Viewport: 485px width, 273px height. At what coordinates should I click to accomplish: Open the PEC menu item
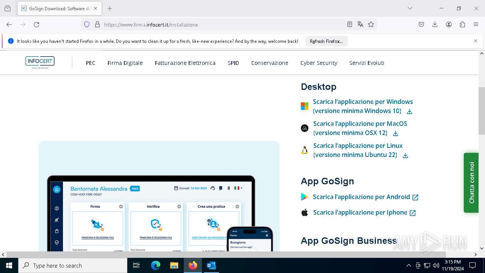tap(91, 63)
